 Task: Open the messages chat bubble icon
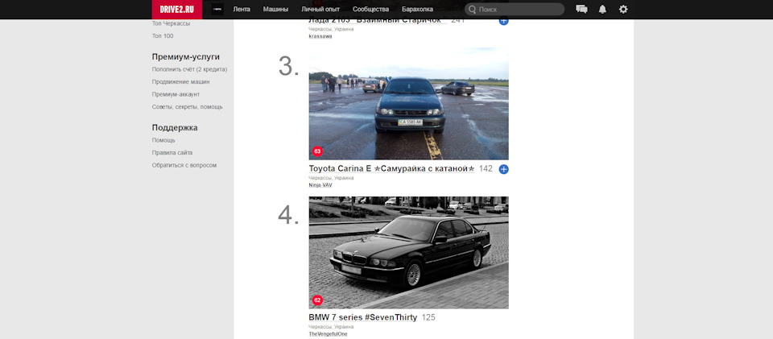click(x=581, y=10)
